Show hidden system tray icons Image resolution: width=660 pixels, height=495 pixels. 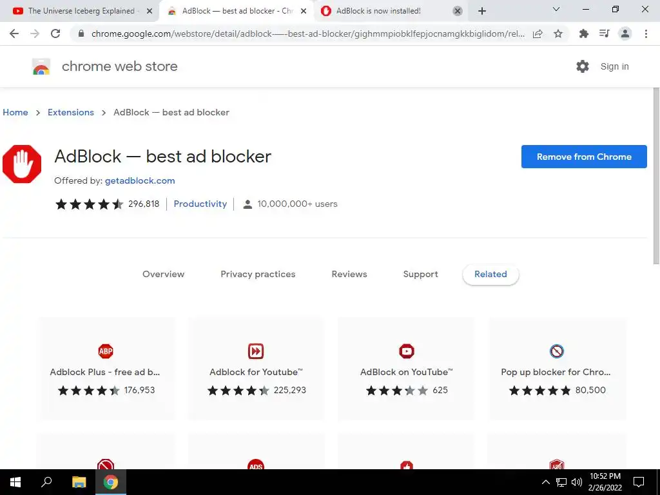(x=545, y=482)
